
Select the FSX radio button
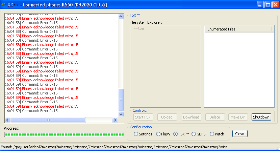(175, 134)
